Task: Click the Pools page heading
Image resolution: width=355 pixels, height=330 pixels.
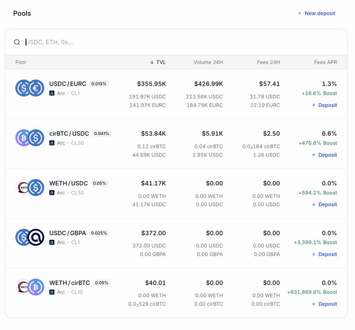Action: [x=22, y=14]
